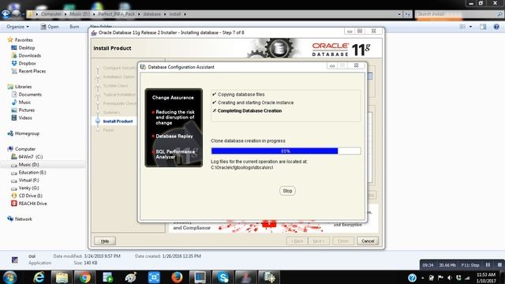505x284 pixels.
Task: Open Videos library
Action: click(25, 118)
